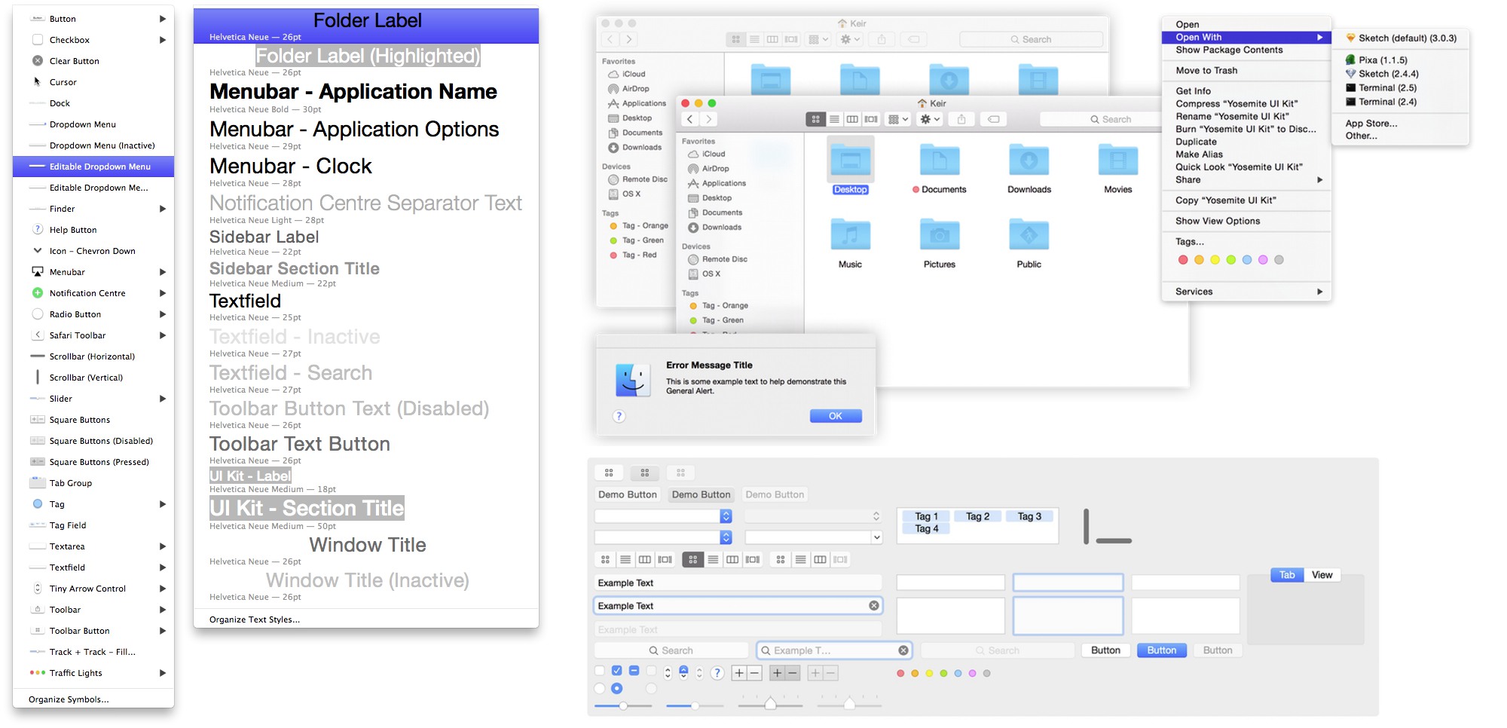
Task: Switch active Finder window to cover flow view
Action: (871, 119)
